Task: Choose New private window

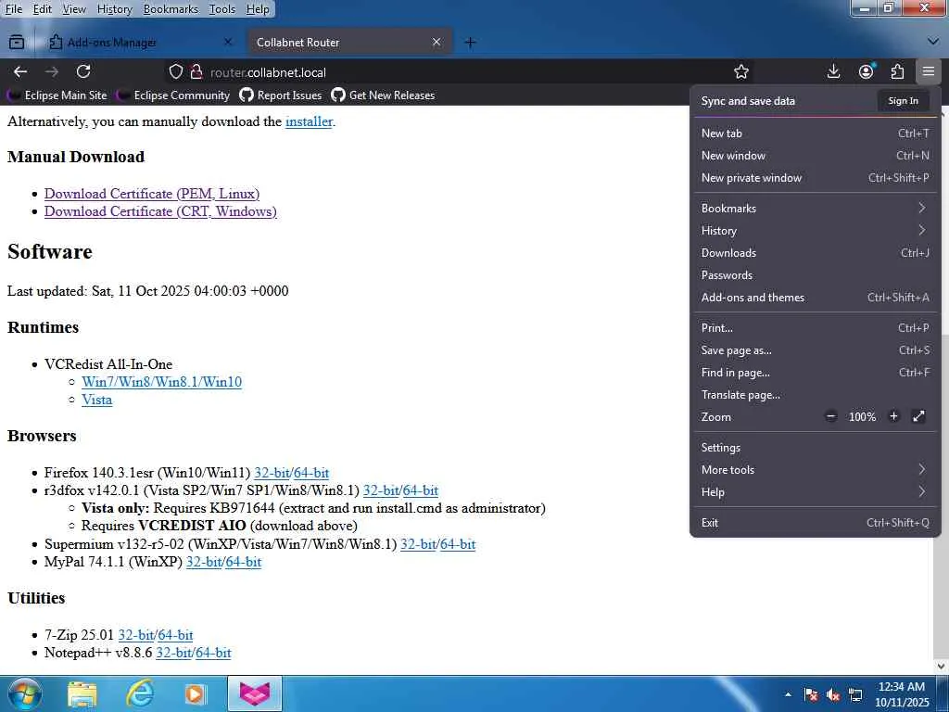Action: 815,178
